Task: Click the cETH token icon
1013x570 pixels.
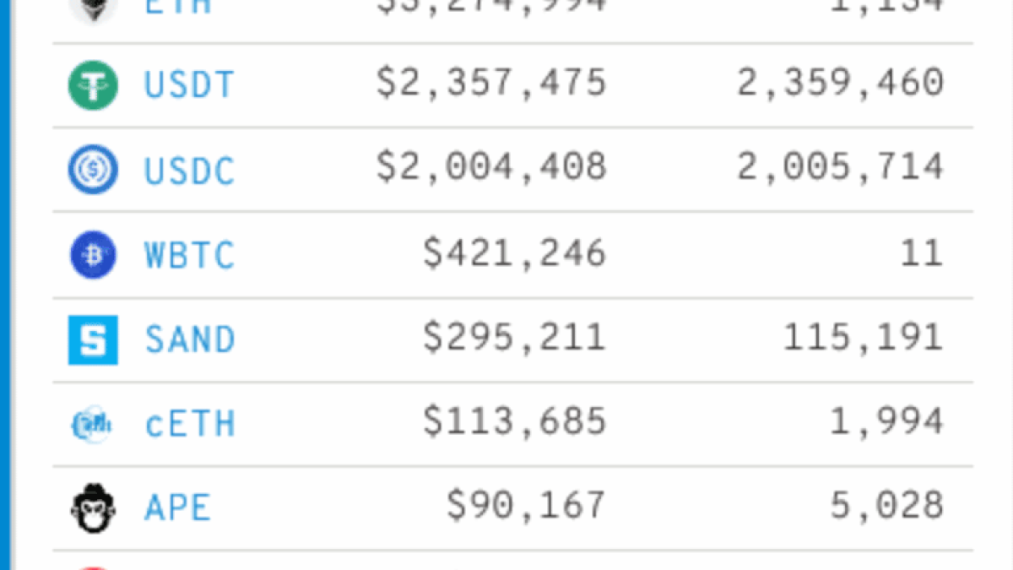Action: 91,424
